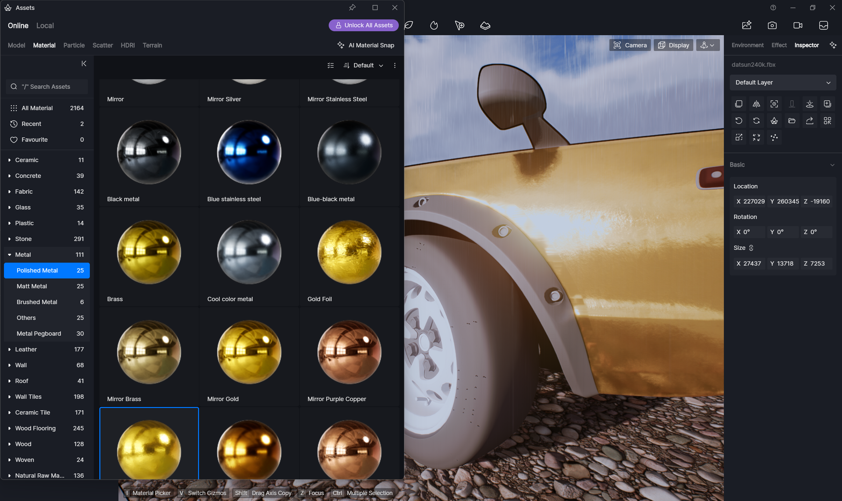Toggle the list view selection icon
Viewport: 842px width, 501px height.
[330, 65]
